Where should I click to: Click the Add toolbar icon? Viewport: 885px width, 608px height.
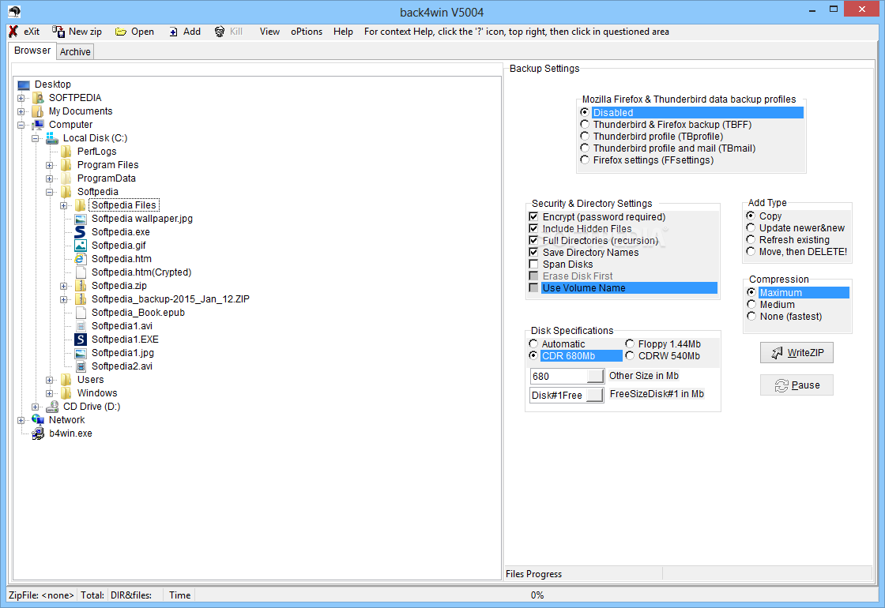(x=173, y=32)
